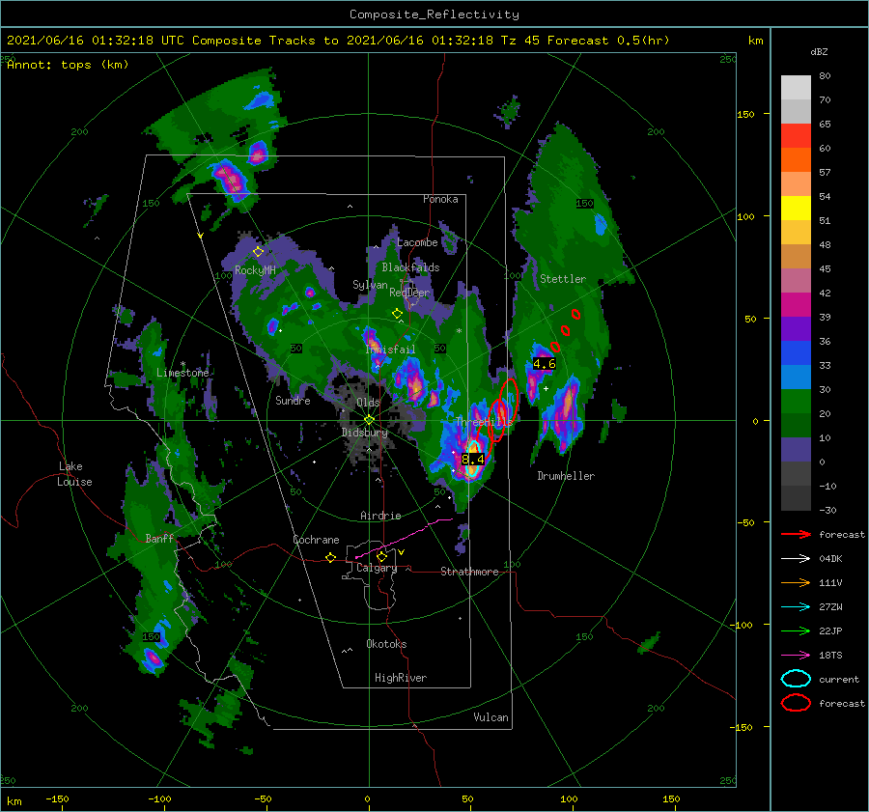Click the Drumheller city label

tap(566, 476)
